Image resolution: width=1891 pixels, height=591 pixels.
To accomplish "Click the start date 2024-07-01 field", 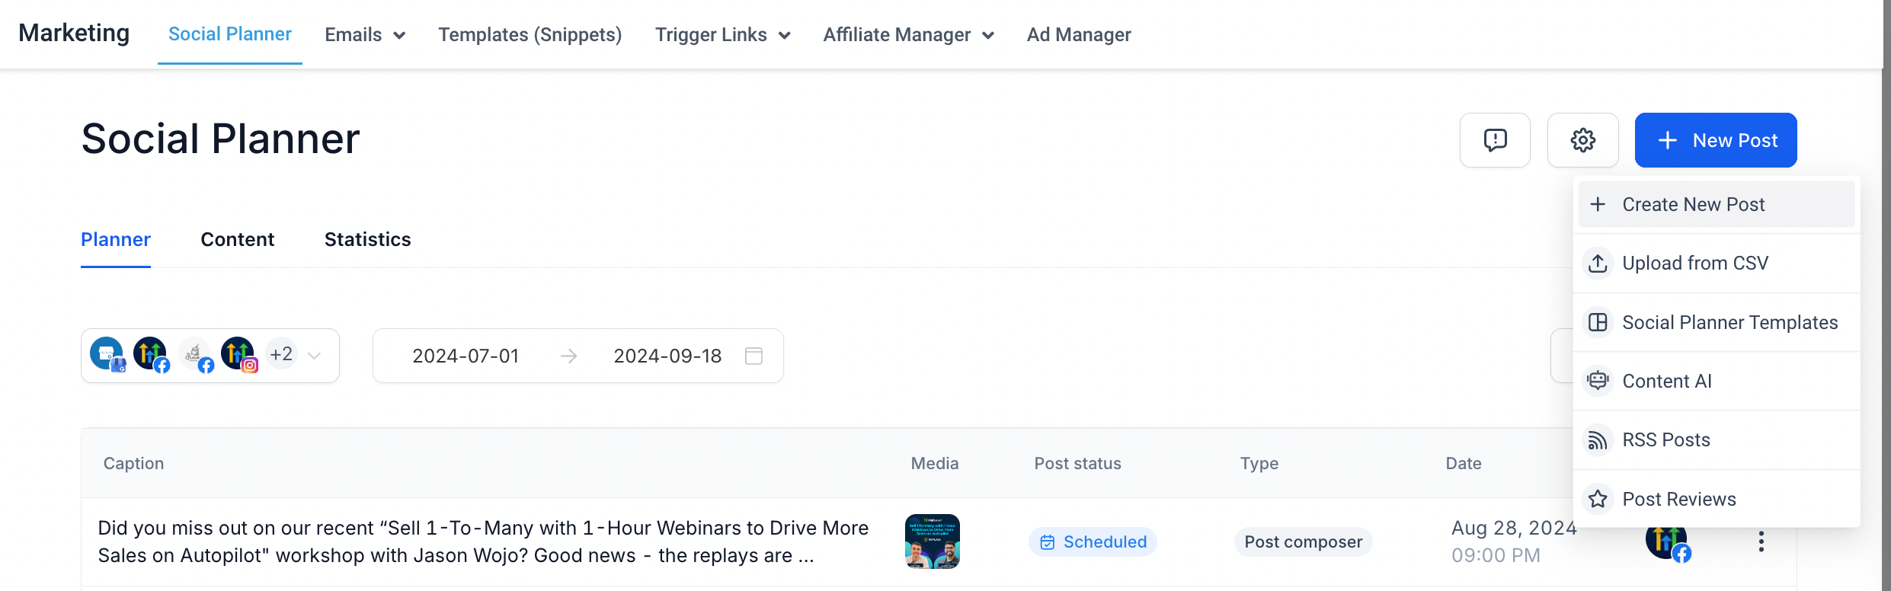I will [466, 356].
